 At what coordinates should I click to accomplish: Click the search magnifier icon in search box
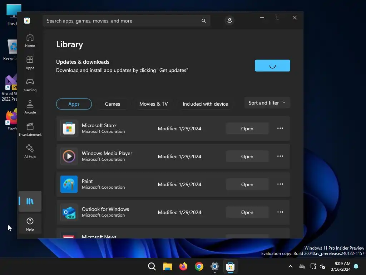pyautogui.click(x=203, y=21)
